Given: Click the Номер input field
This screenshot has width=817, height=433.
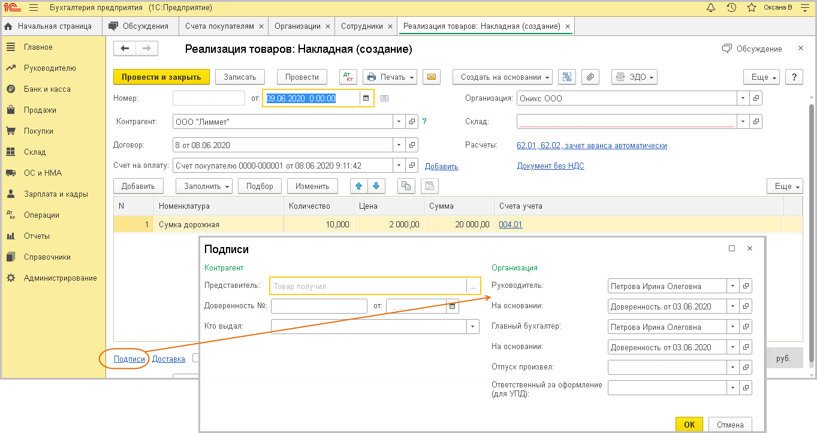Looking at the screenshot, I should click(x=209, y=98).
